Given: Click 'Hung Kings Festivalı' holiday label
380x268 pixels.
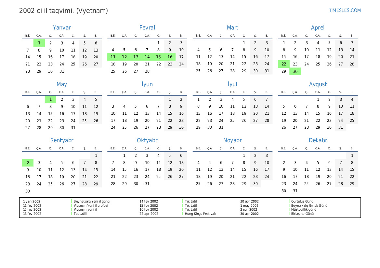Looking at the screenshot, I should 200,214.
